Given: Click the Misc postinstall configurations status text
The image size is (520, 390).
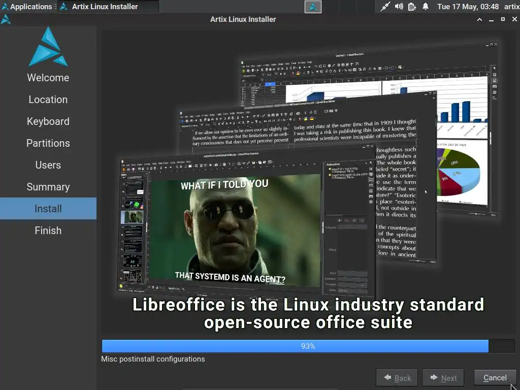Looking at the screenshot, I should pos(153,359).
